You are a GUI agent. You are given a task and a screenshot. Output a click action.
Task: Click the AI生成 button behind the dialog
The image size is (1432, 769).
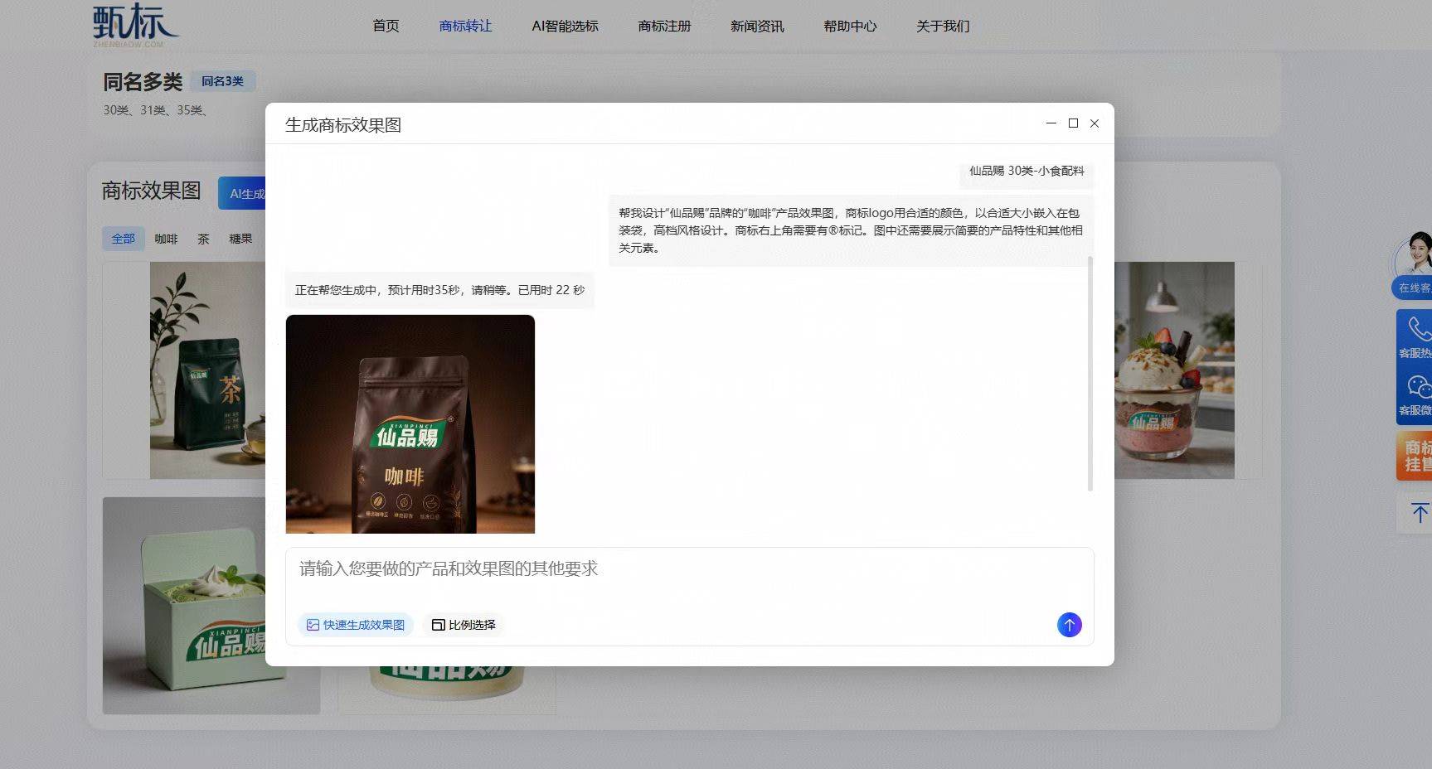coord(242,193)
